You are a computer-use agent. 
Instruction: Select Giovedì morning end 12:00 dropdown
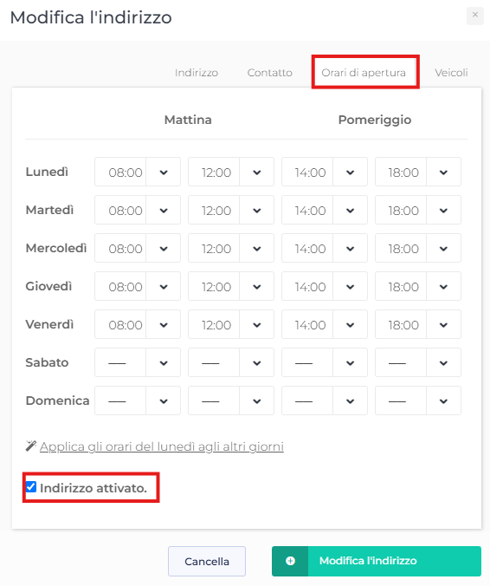pos(231,286)
